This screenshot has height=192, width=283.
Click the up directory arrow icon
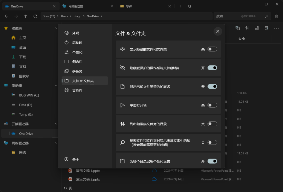point(25,16)
